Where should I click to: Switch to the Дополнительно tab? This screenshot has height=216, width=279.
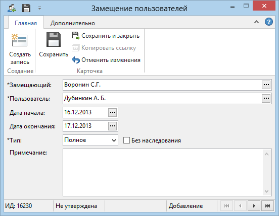[x=73, y=23]
